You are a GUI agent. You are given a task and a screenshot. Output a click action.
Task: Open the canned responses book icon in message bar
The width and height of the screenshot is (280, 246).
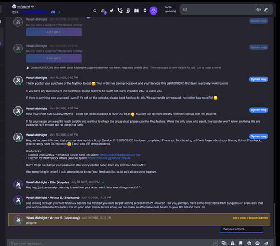point(241,243)
